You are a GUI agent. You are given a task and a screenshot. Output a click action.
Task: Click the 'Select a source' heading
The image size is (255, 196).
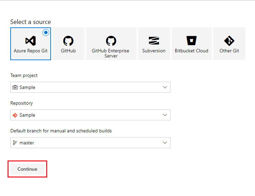(30, 22)
